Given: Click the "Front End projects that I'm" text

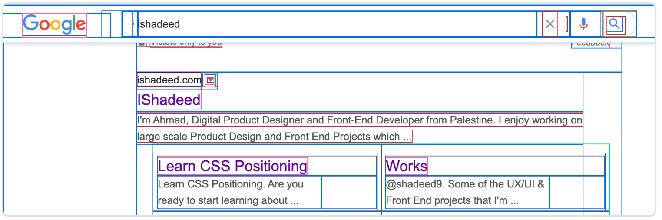Looking at the screenshot, I should [452, 200].
